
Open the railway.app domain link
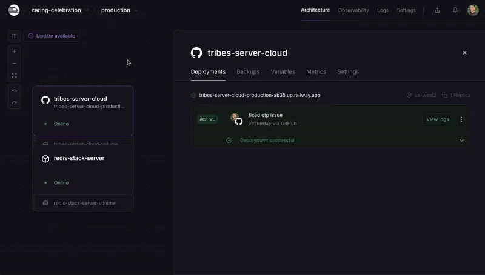click(x=259, y=95)
